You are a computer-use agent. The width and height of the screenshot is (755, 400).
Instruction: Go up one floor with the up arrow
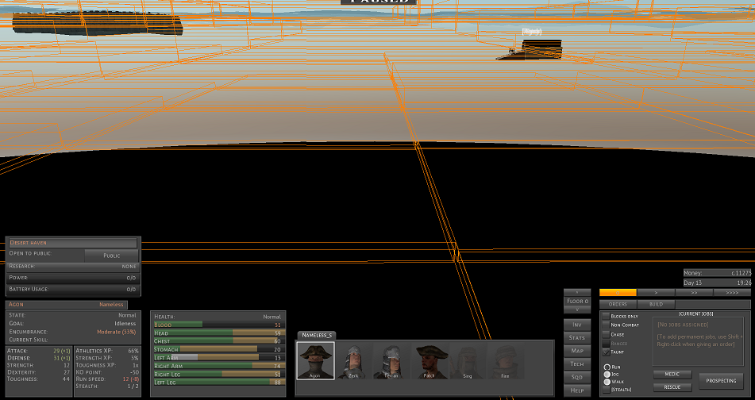[577, 292]
